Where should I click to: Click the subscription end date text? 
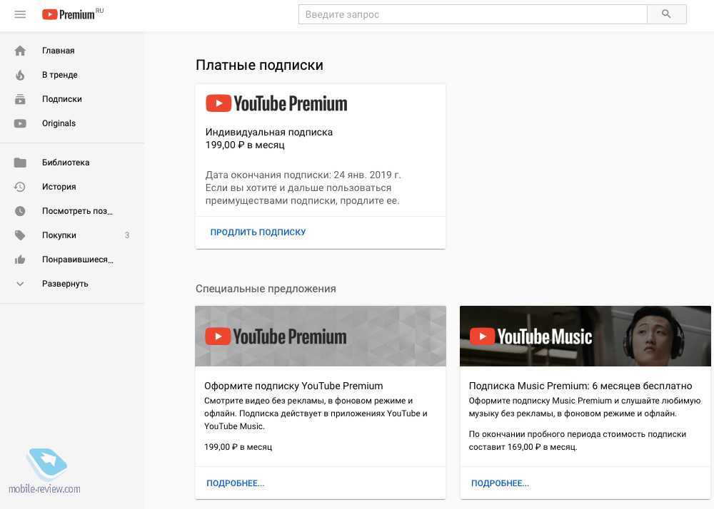pos(303,175)
